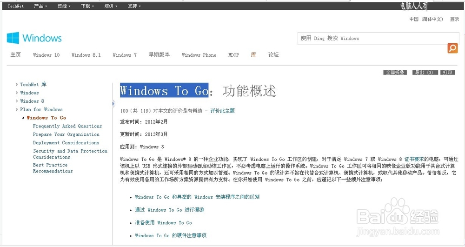Click the 应用到: Windows 8 text
465x247 pixels.
[x=142, y=147]
